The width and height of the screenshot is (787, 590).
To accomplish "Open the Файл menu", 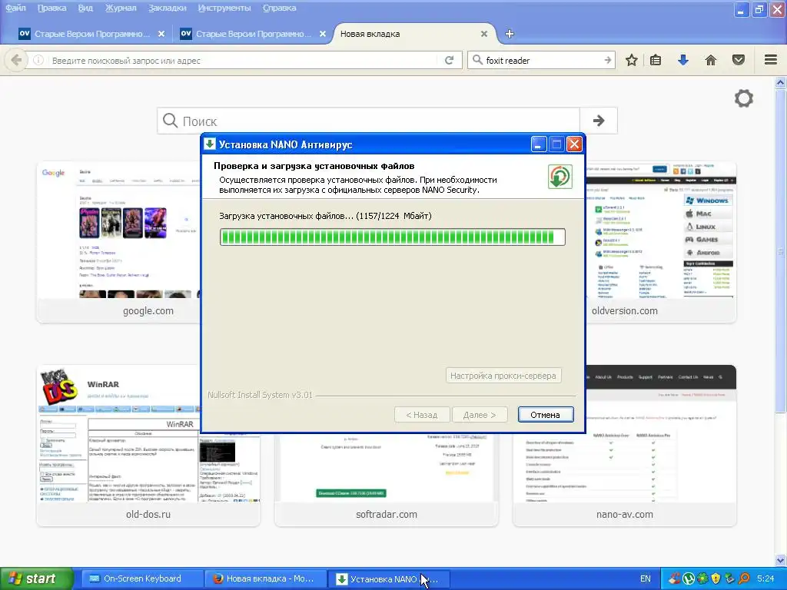I will [15, 8].
